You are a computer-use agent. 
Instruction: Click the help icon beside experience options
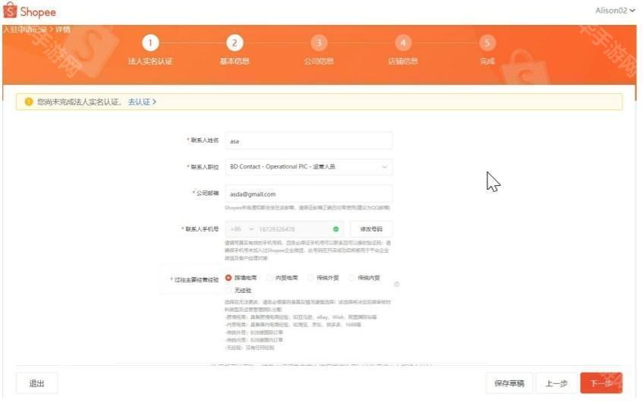396,284
